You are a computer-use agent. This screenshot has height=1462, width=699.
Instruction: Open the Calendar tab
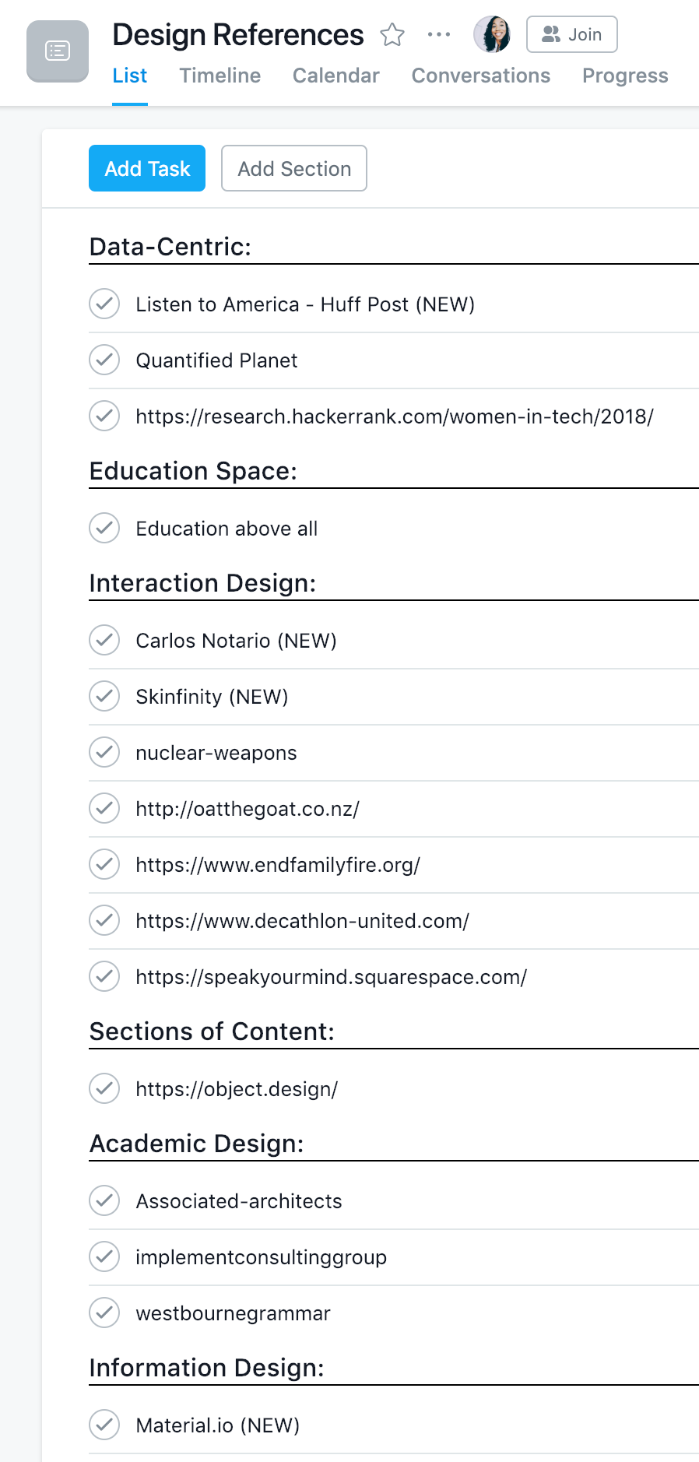(x=335, y=76)
